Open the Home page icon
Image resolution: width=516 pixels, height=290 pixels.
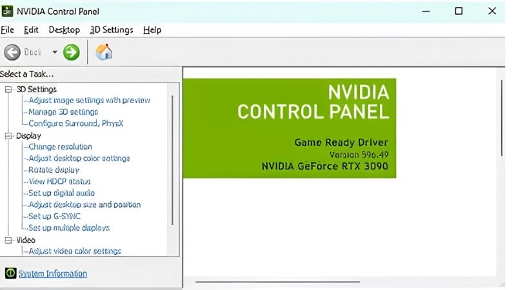[x=104, y=52]
